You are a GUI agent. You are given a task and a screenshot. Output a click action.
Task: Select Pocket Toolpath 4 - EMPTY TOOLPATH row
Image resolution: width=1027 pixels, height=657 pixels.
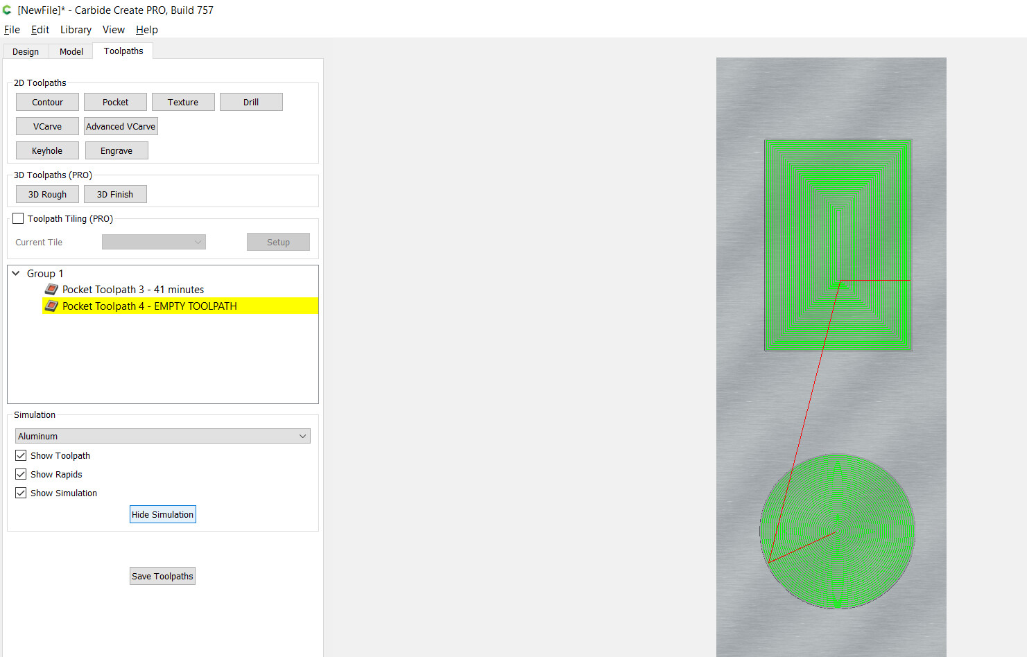coord(180,306)
